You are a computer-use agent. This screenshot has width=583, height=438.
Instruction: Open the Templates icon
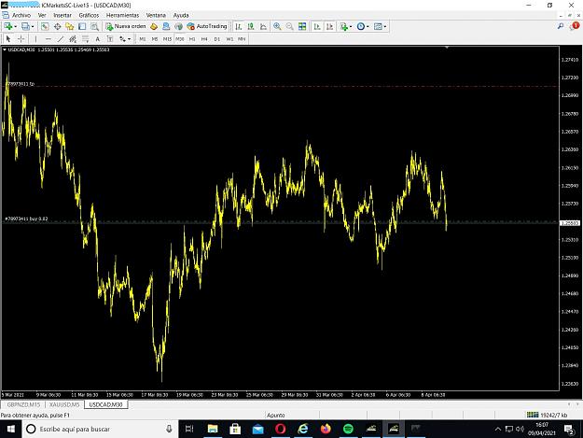[378, 26]
